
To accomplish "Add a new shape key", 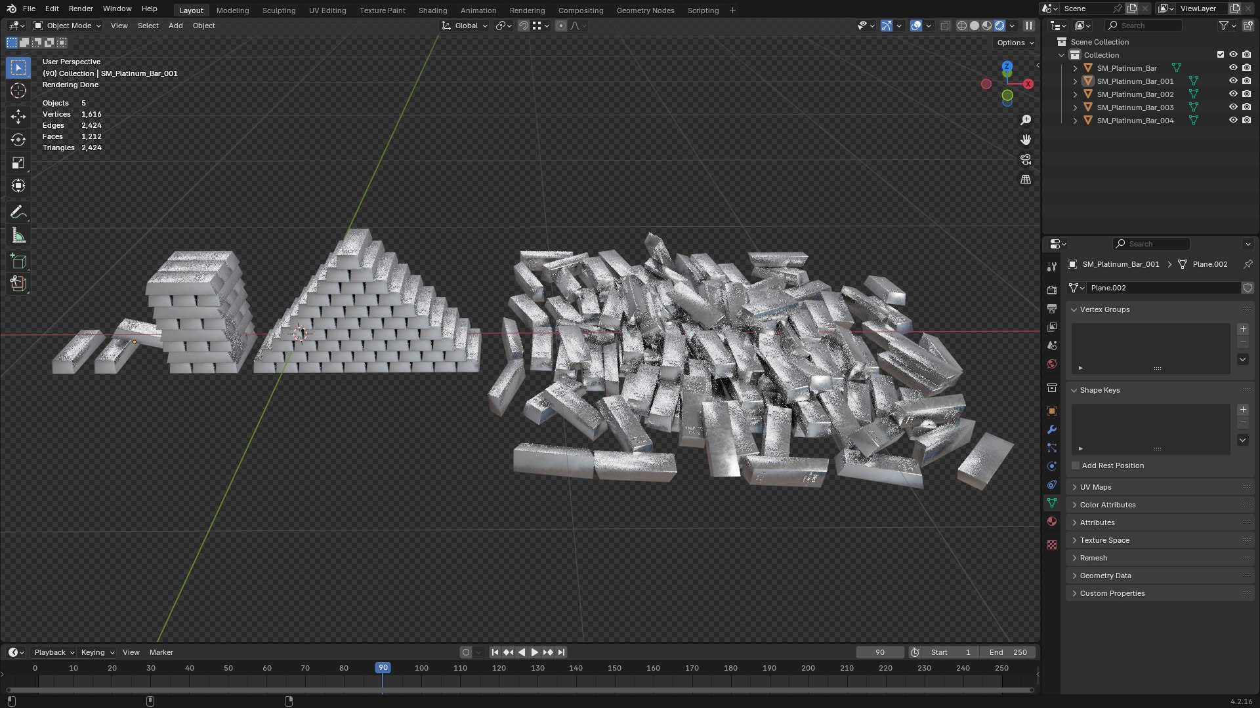I will (1242, 409).
